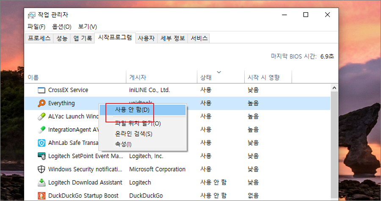Click the AhnLab Safe Transaction shield icon
Viewport: 381px width, 201px height.
(41, 143)
